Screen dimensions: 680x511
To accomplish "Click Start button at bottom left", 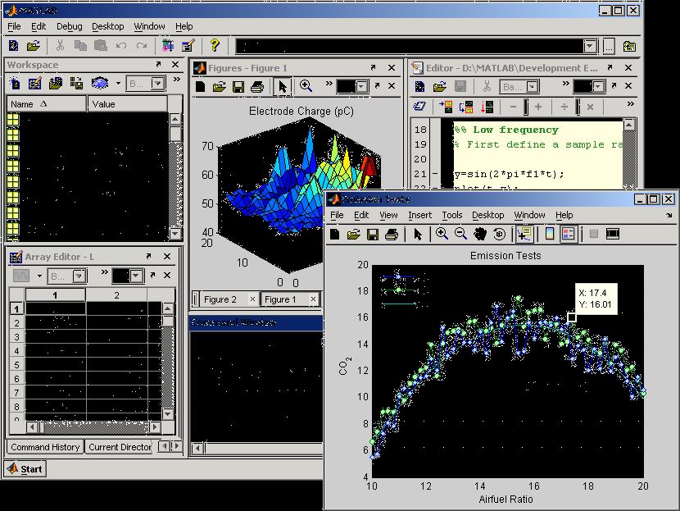I will pos(25,469).
